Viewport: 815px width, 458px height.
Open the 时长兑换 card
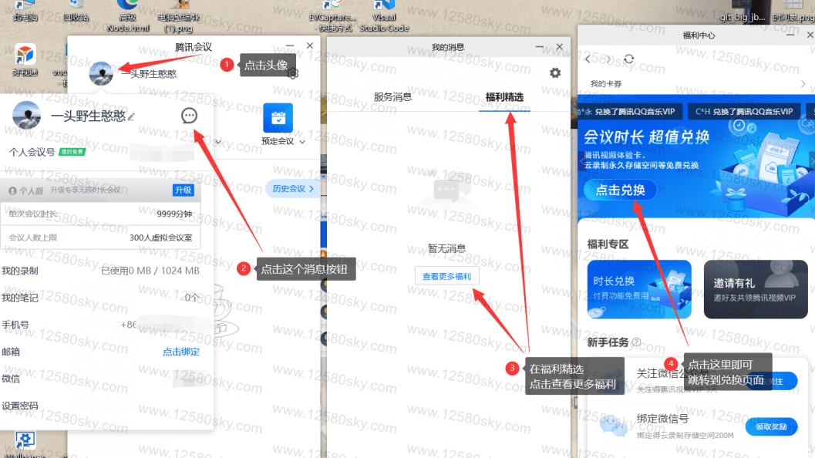click(639, 289)
